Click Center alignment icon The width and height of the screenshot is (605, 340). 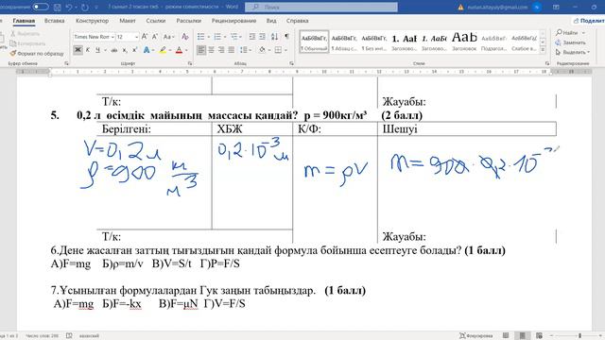pos(211,50)
